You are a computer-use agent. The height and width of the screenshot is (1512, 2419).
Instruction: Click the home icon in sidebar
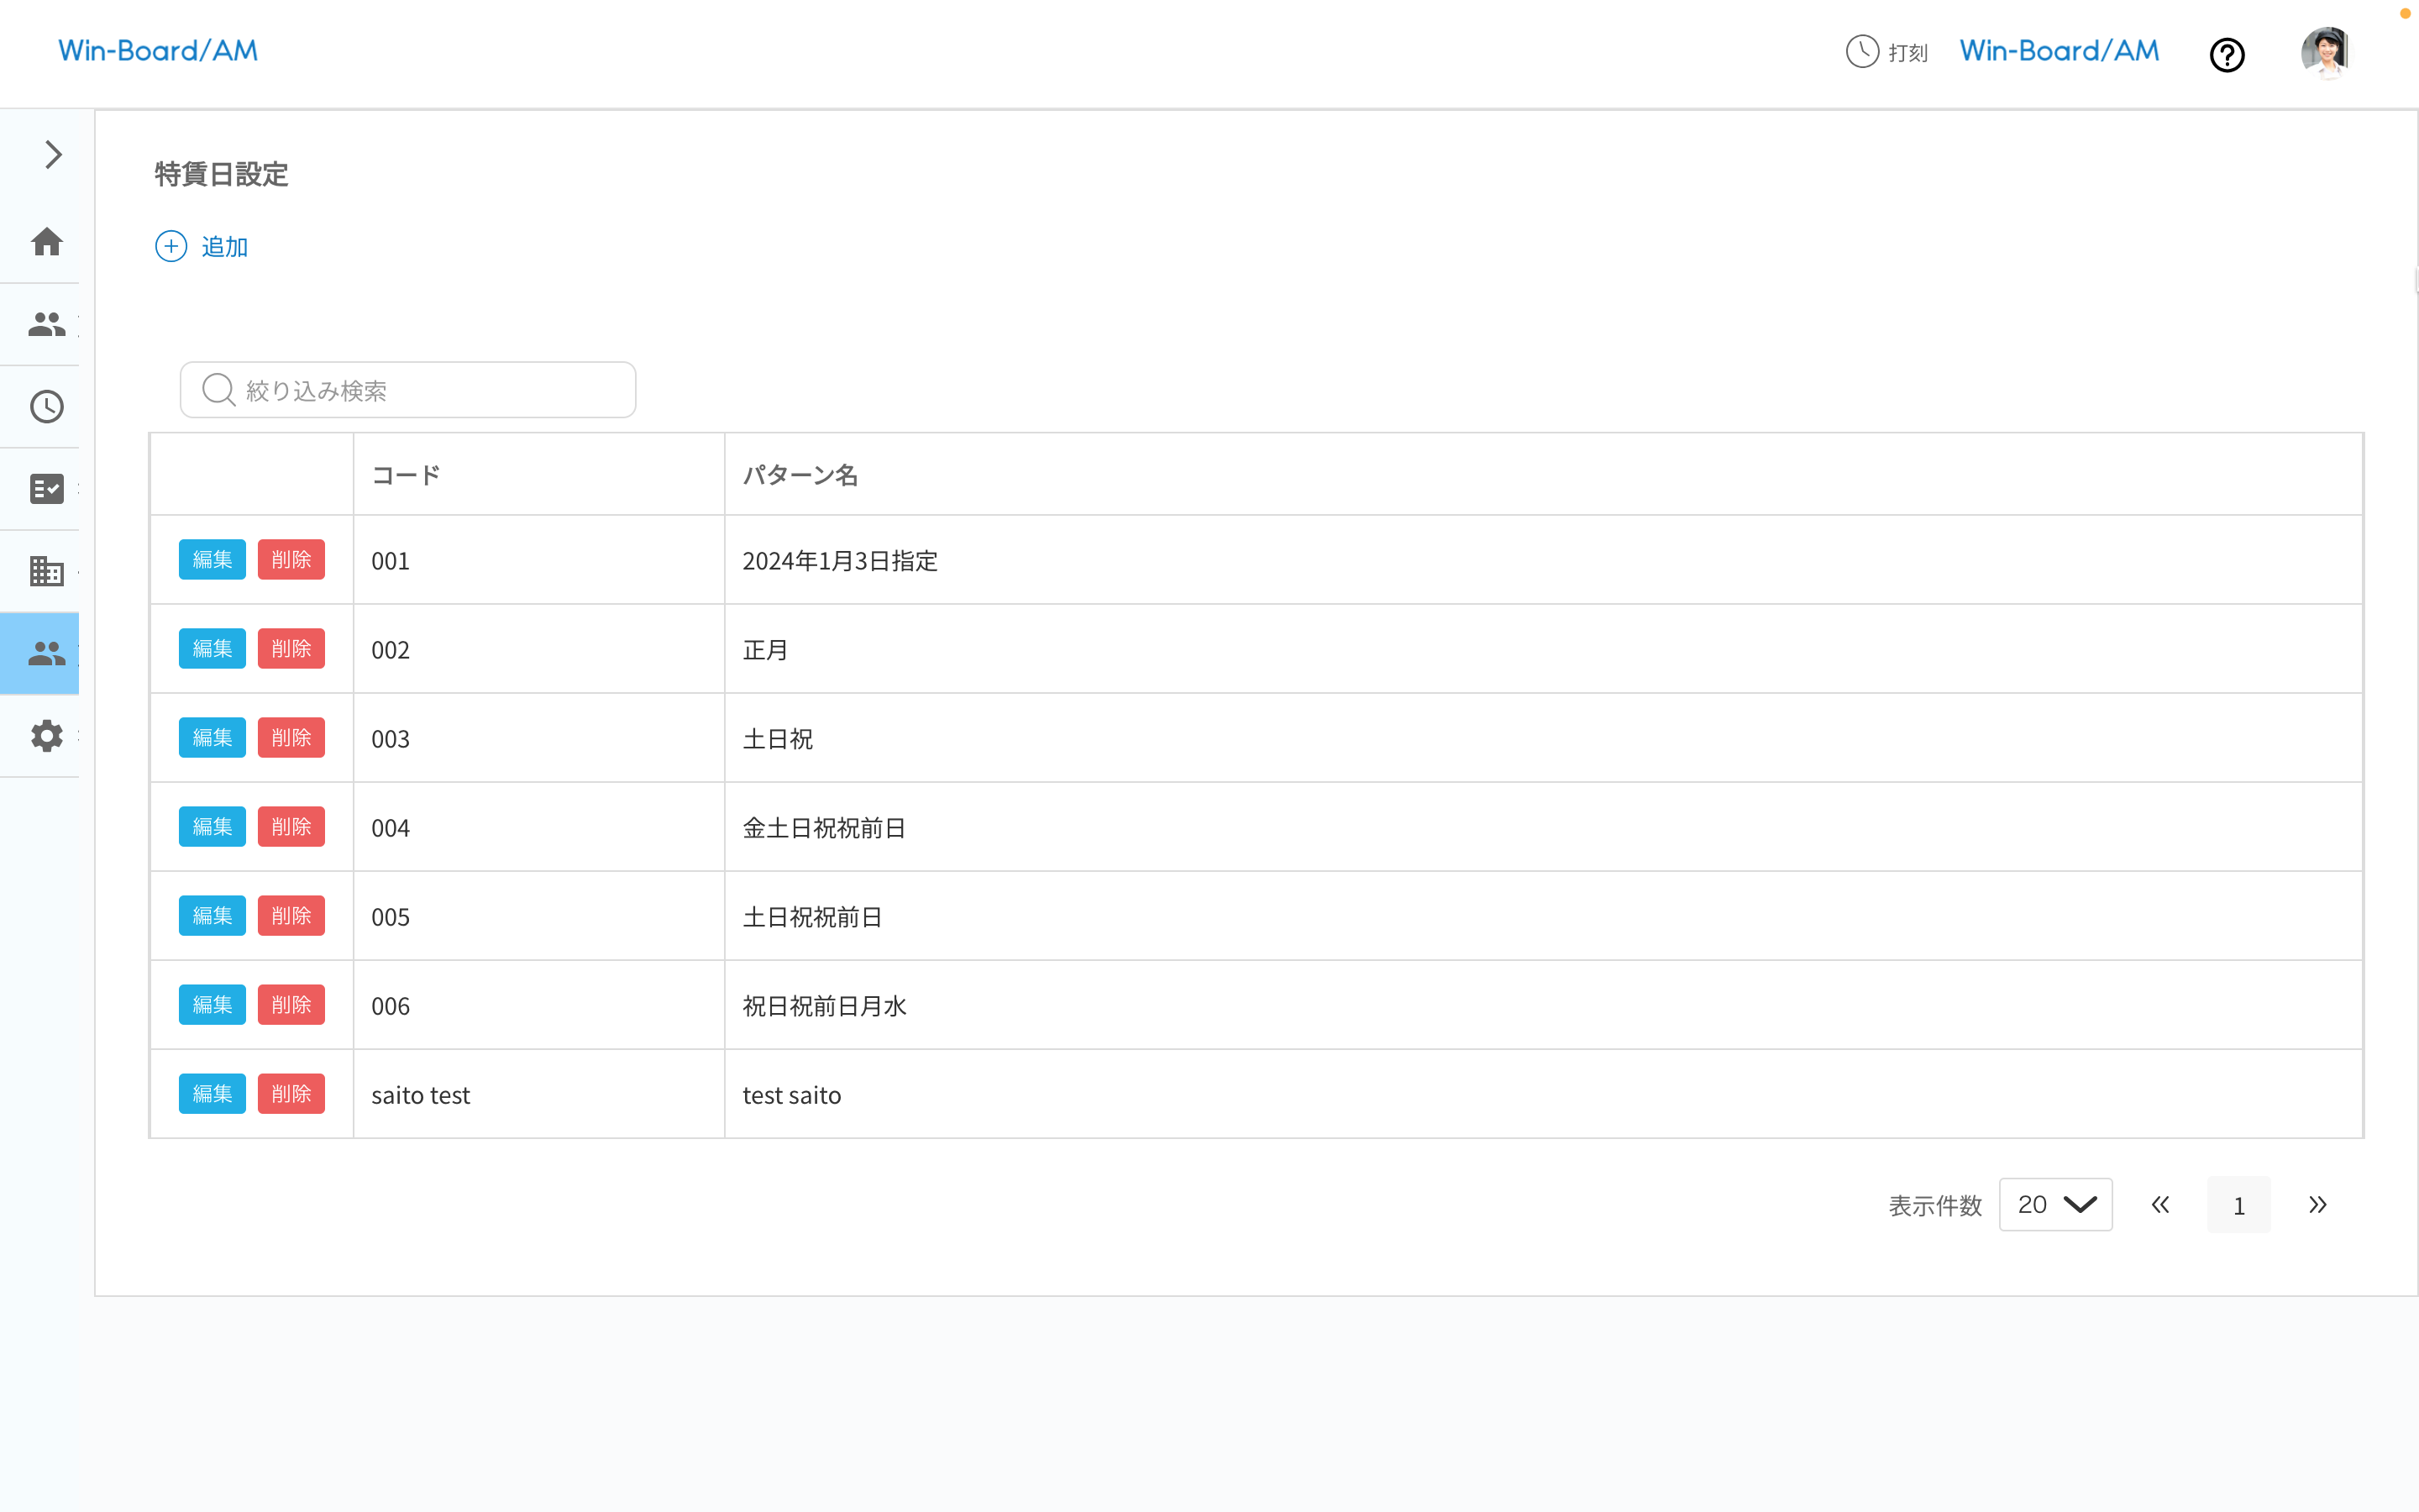[x=47, y=242]
